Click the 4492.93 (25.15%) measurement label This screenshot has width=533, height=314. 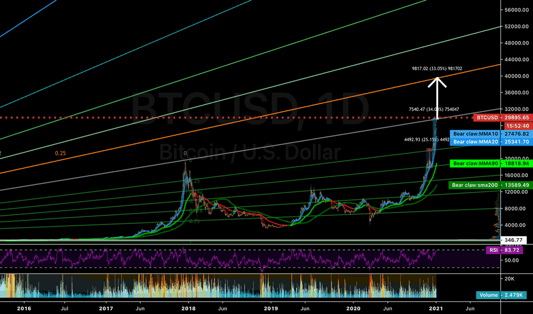(427, 139)
